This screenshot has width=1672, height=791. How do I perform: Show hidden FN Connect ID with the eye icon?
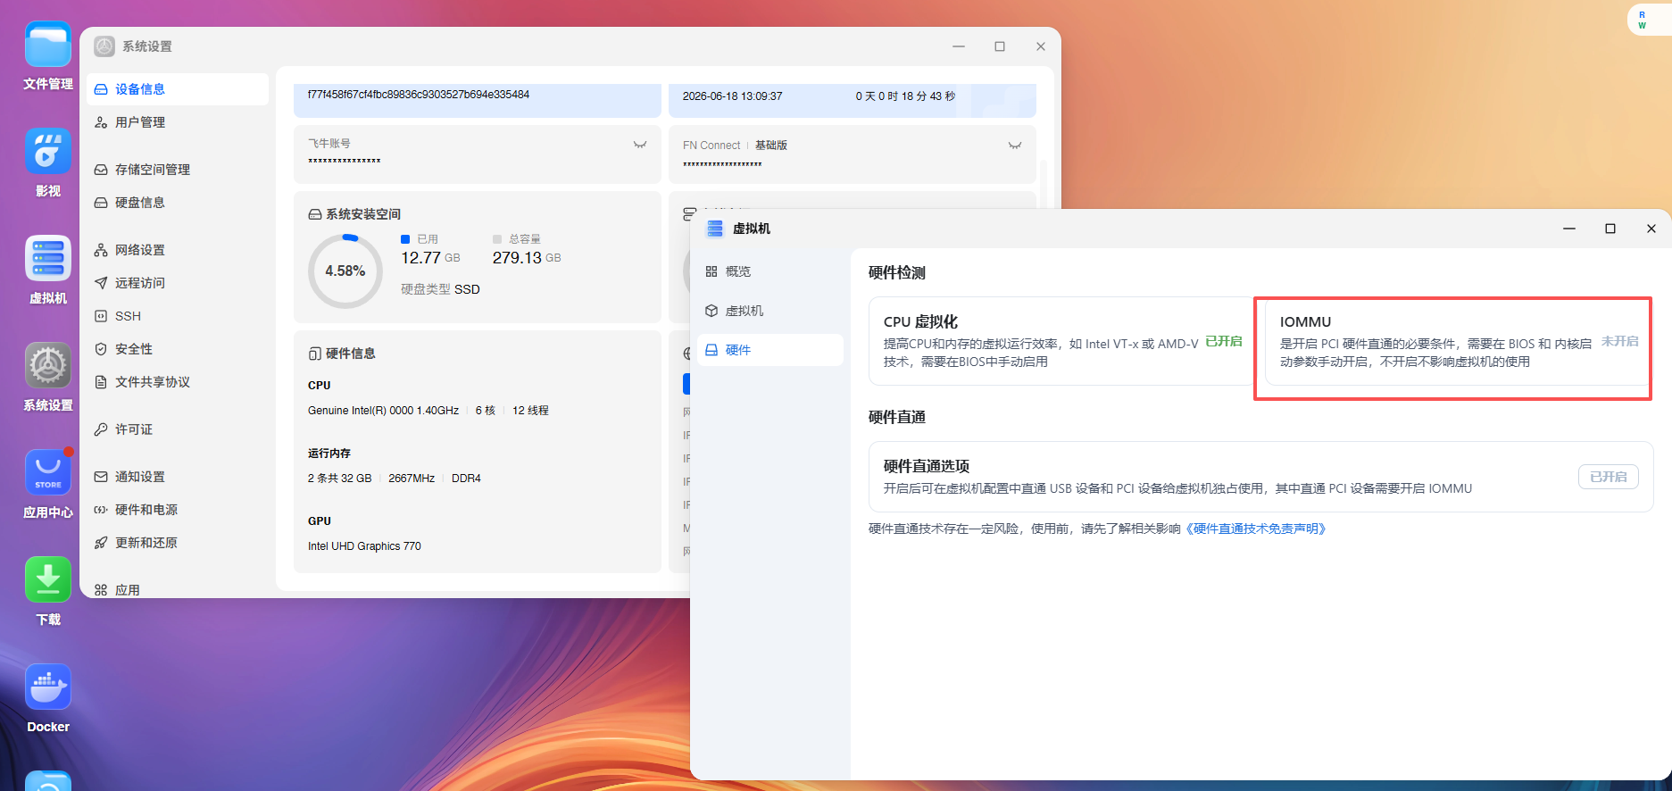[1015, 146]
